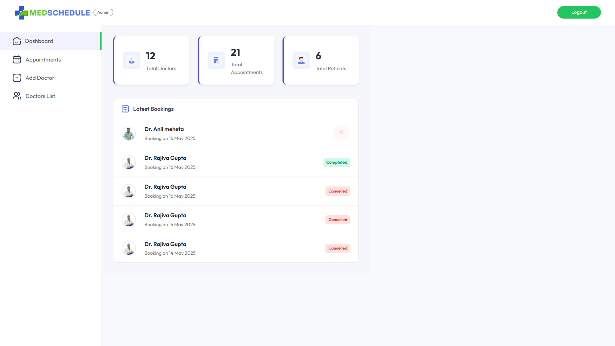Click Cancelled badge for 15 May booking
615x346 pixels.
[338, 220]
